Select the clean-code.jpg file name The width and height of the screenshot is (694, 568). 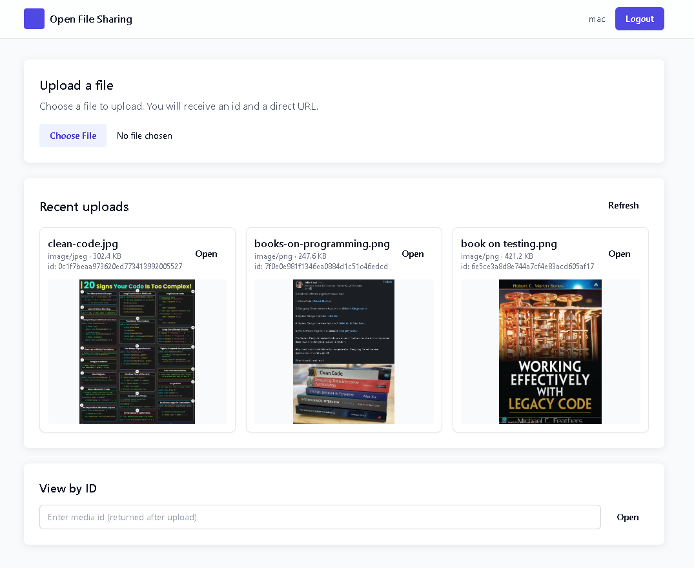click(x=83, y=244)
